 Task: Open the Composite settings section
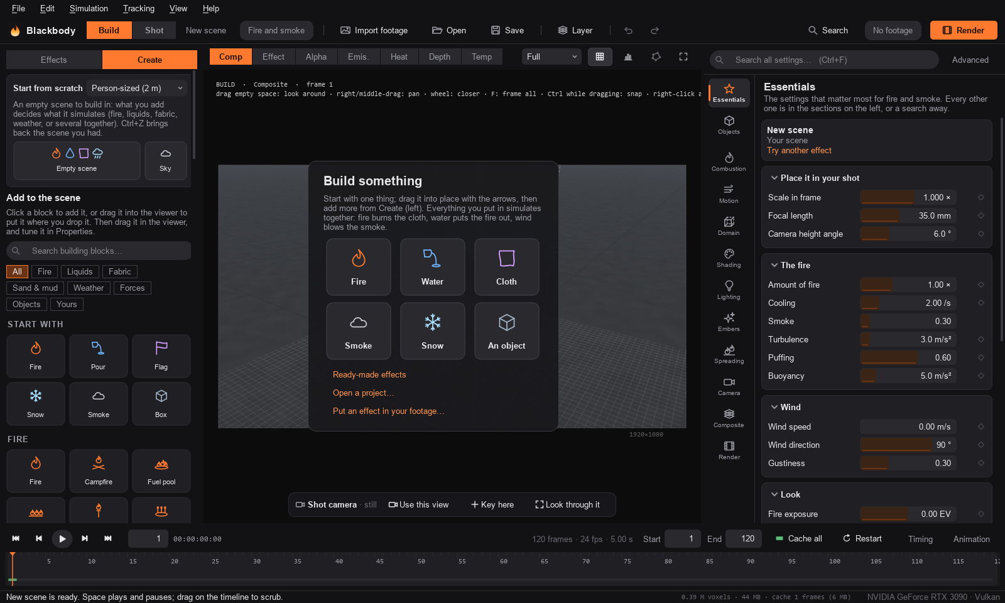[729, 417]
